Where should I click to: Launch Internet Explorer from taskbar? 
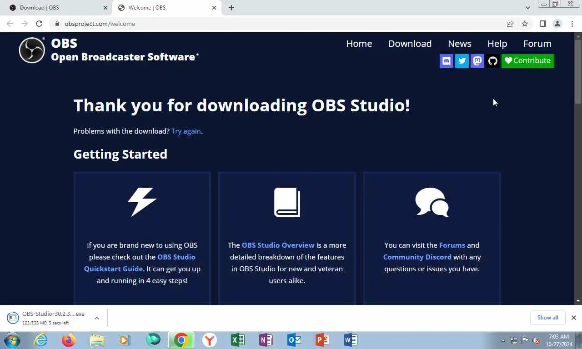(40, 340)
